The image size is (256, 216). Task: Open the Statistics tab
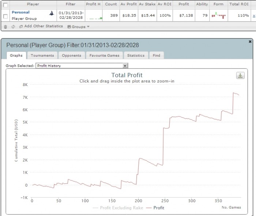(136, 55)
